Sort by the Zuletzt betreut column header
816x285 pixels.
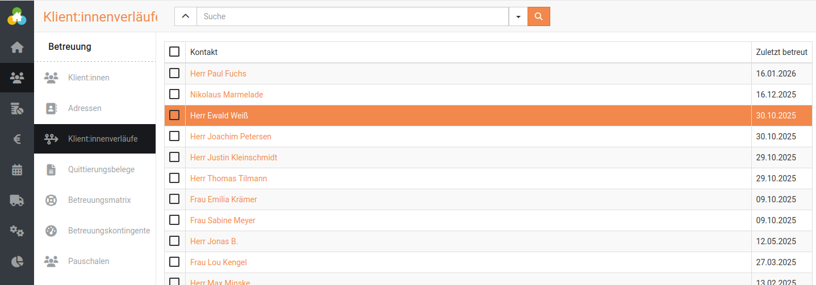coord(781,52)
